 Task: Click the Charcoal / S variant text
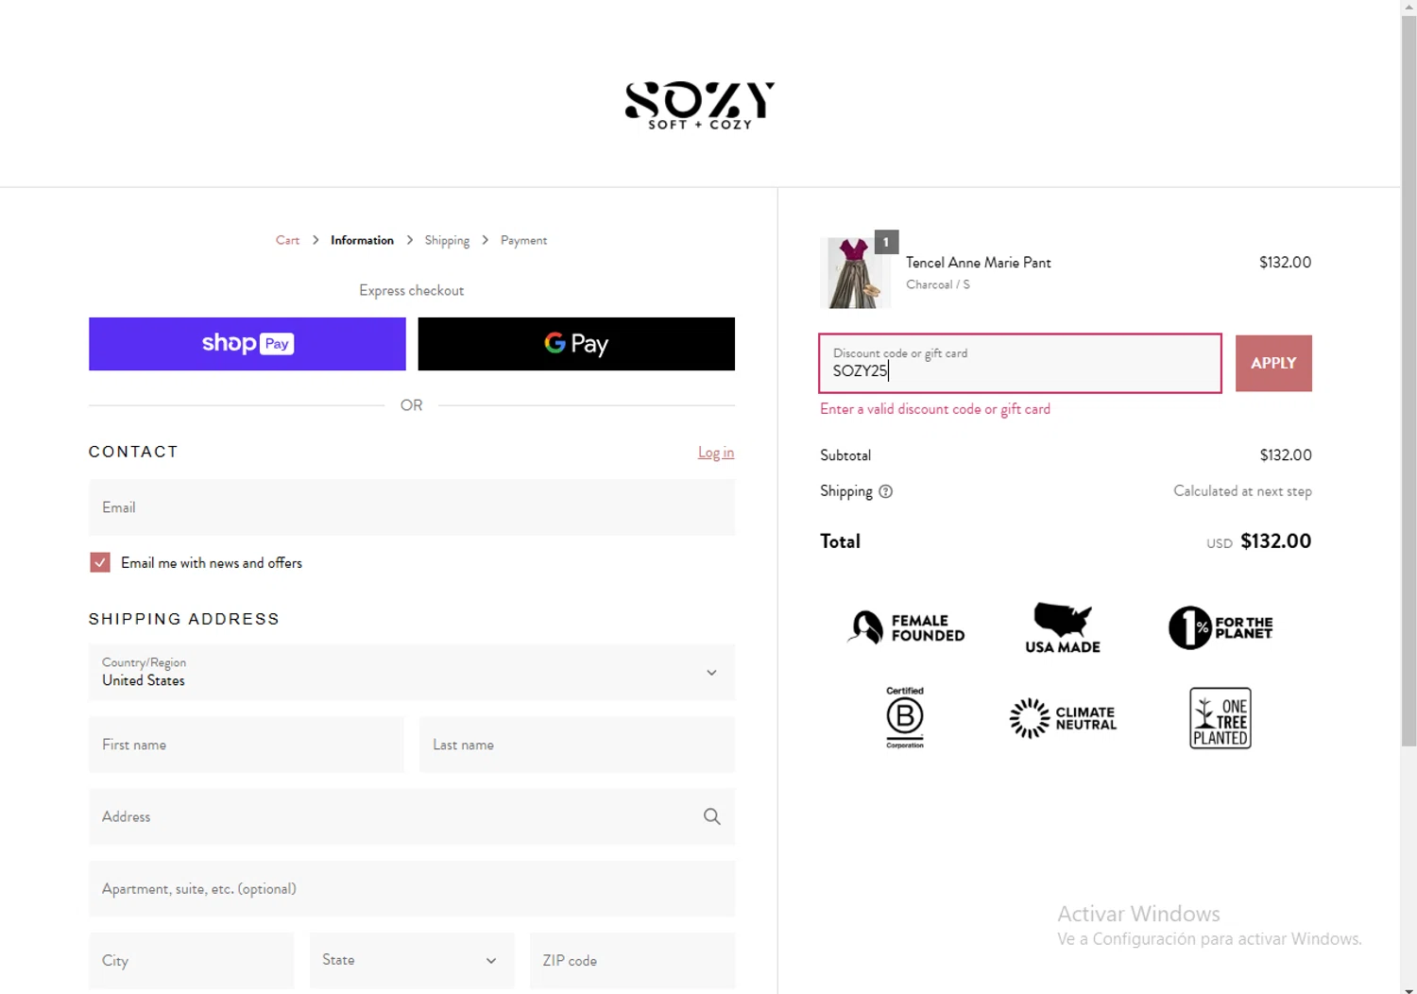pyautogui.click(x=938, y=284)
